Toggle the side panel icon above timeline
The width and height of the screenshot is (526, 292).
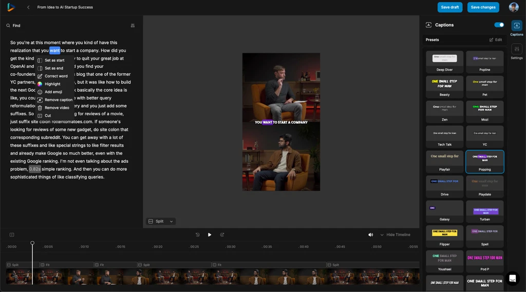point(12,235)
